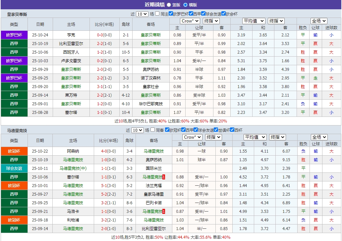342x241 pixels.
Task: Enable the 同客 checkbox for 马德里竞技
Action: (153, 130)
